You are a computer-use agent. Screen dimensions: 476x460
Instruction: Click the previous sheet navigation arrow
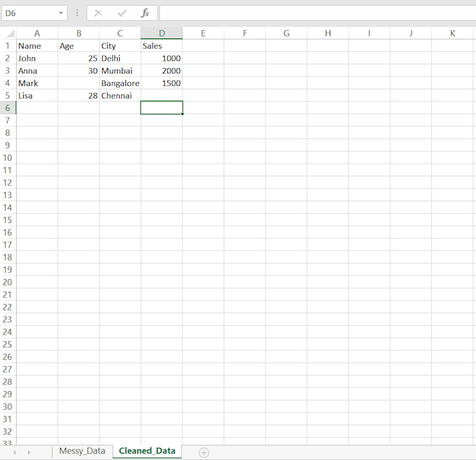click(x=14, y=452)
